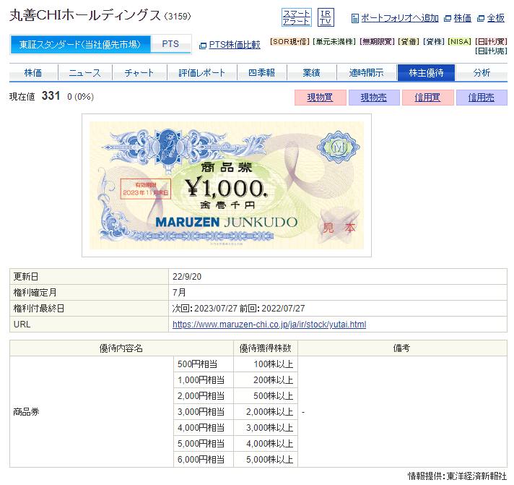Click the [単元未満株] tag

click(334, 42)
